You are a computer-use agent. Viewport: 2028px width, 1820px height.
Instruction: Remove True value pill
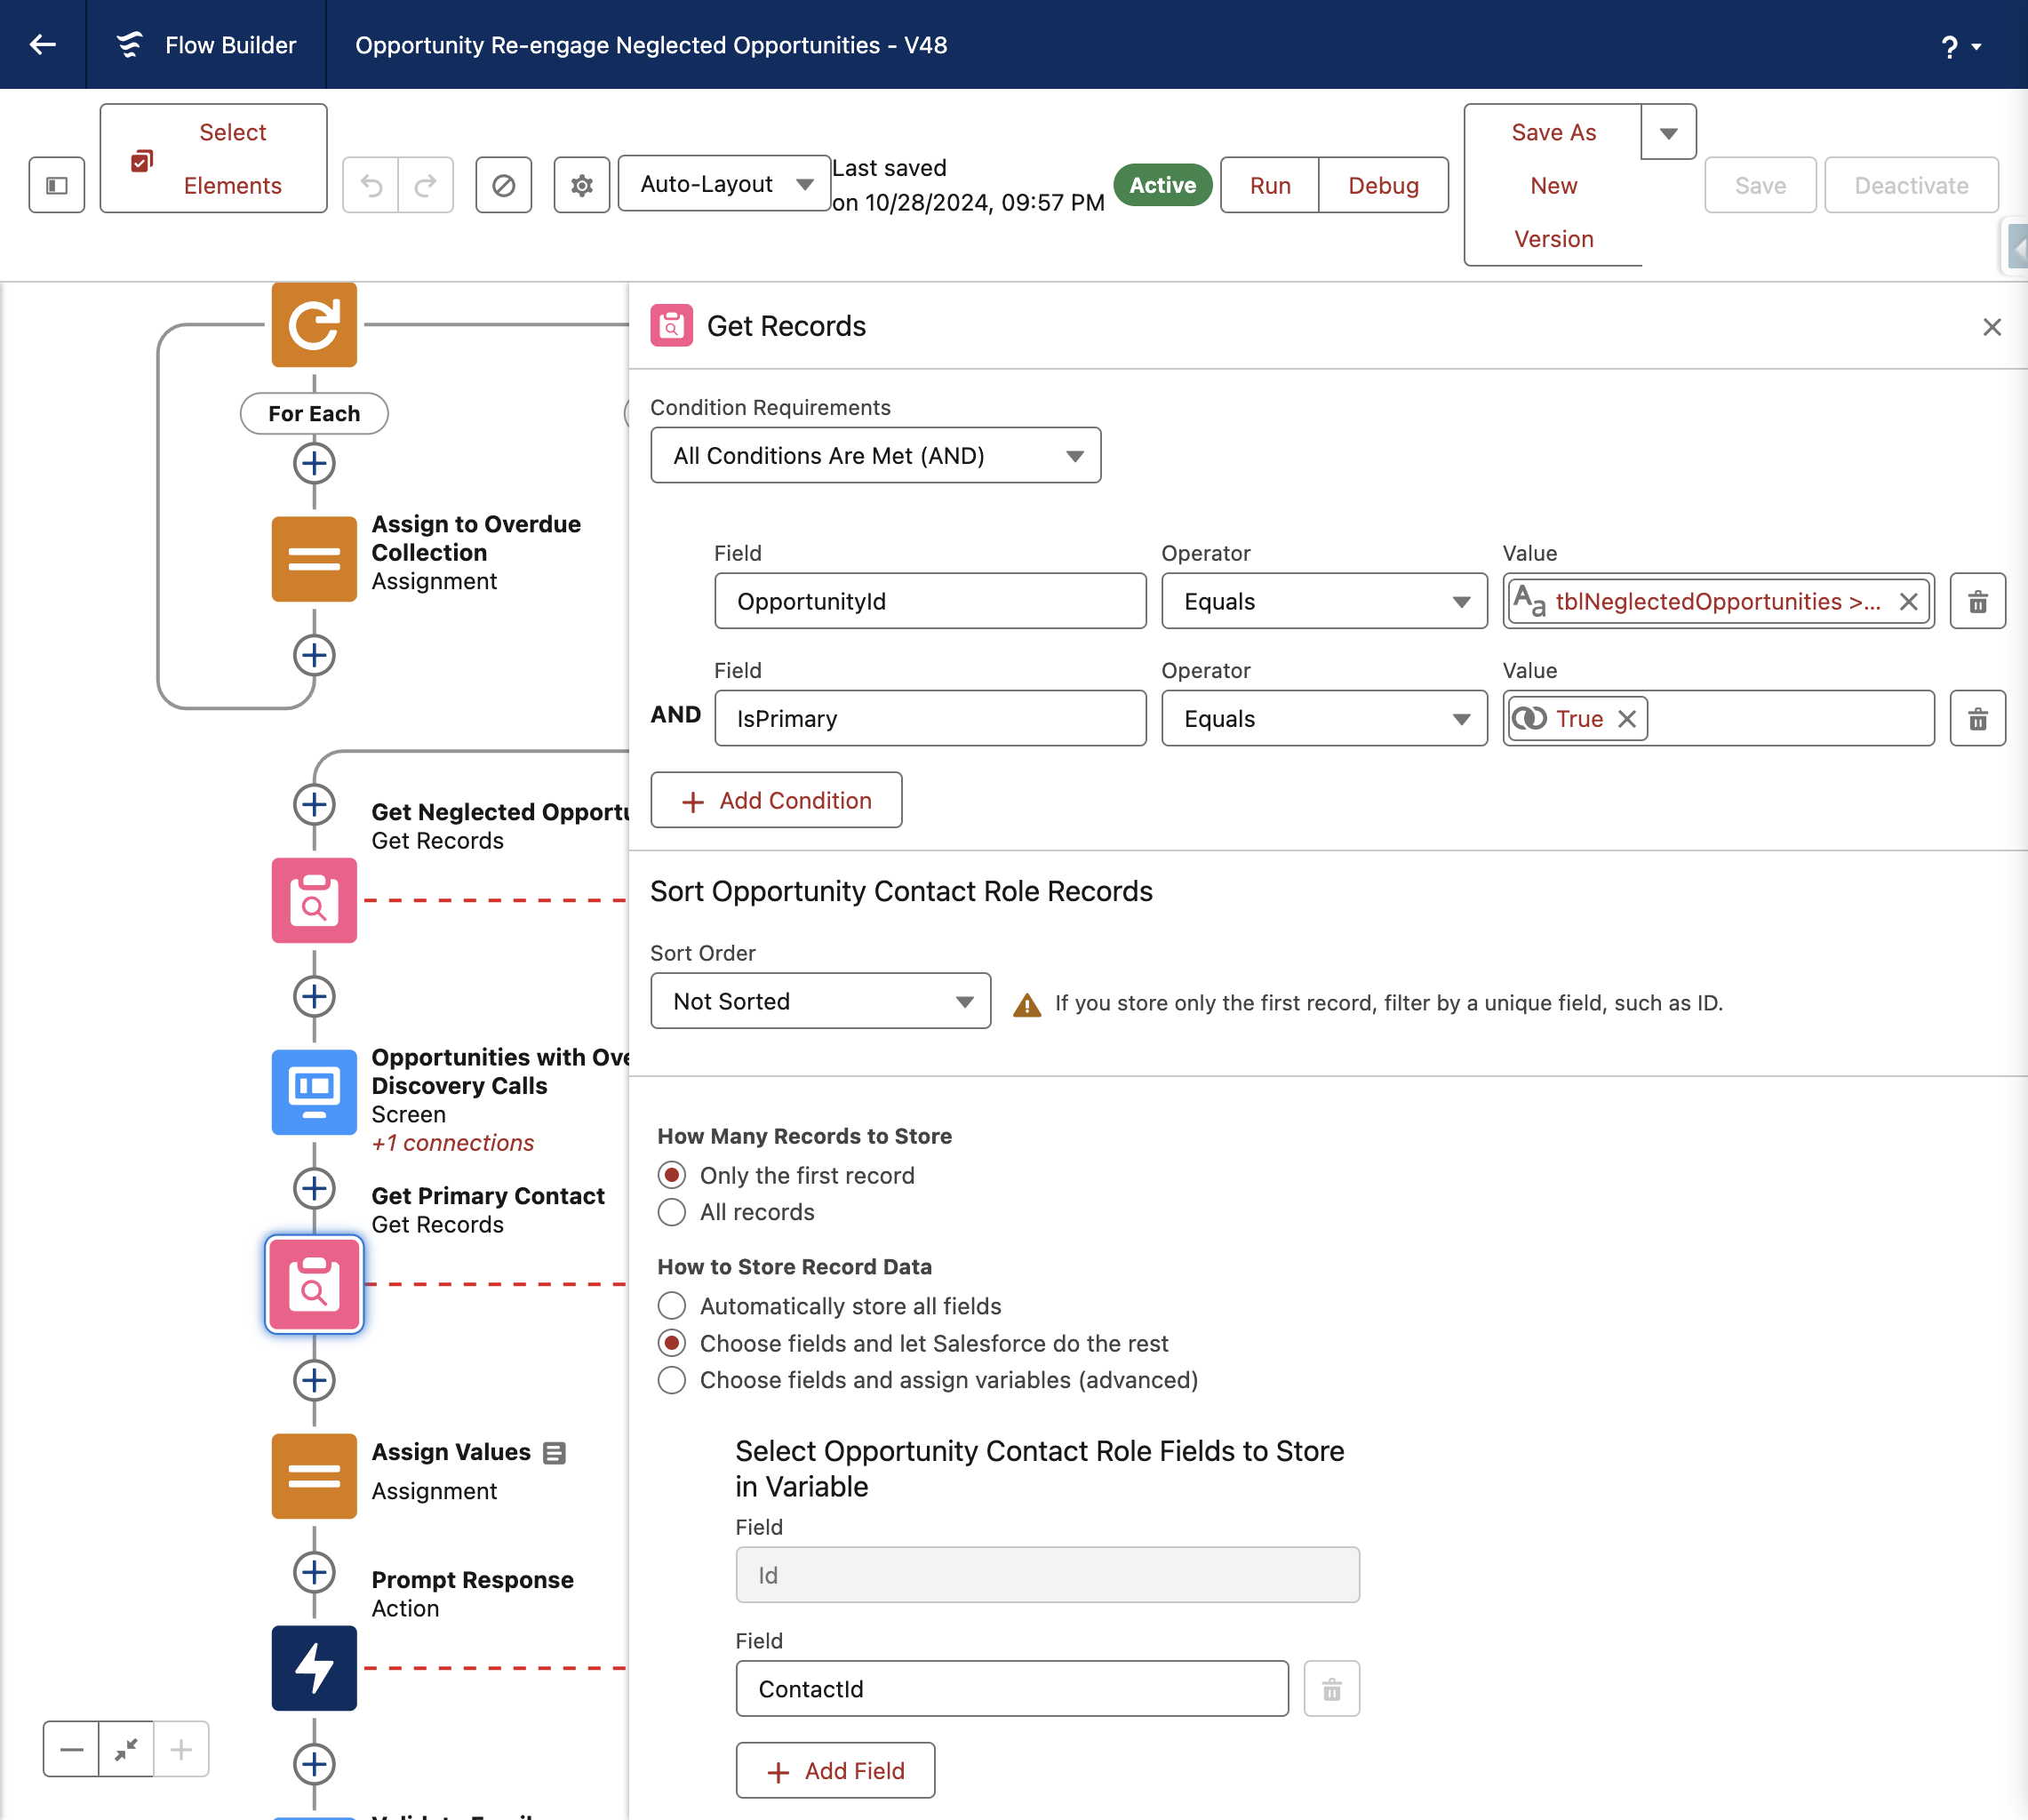pos(1627,719)
